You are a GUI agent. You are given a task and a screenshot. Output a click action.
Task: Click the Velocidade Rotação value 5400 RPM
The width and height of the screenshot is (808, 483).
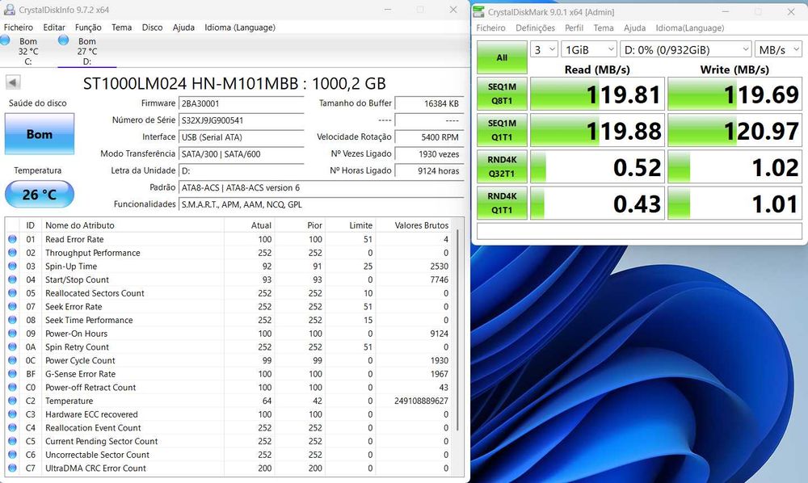(429, 137)
